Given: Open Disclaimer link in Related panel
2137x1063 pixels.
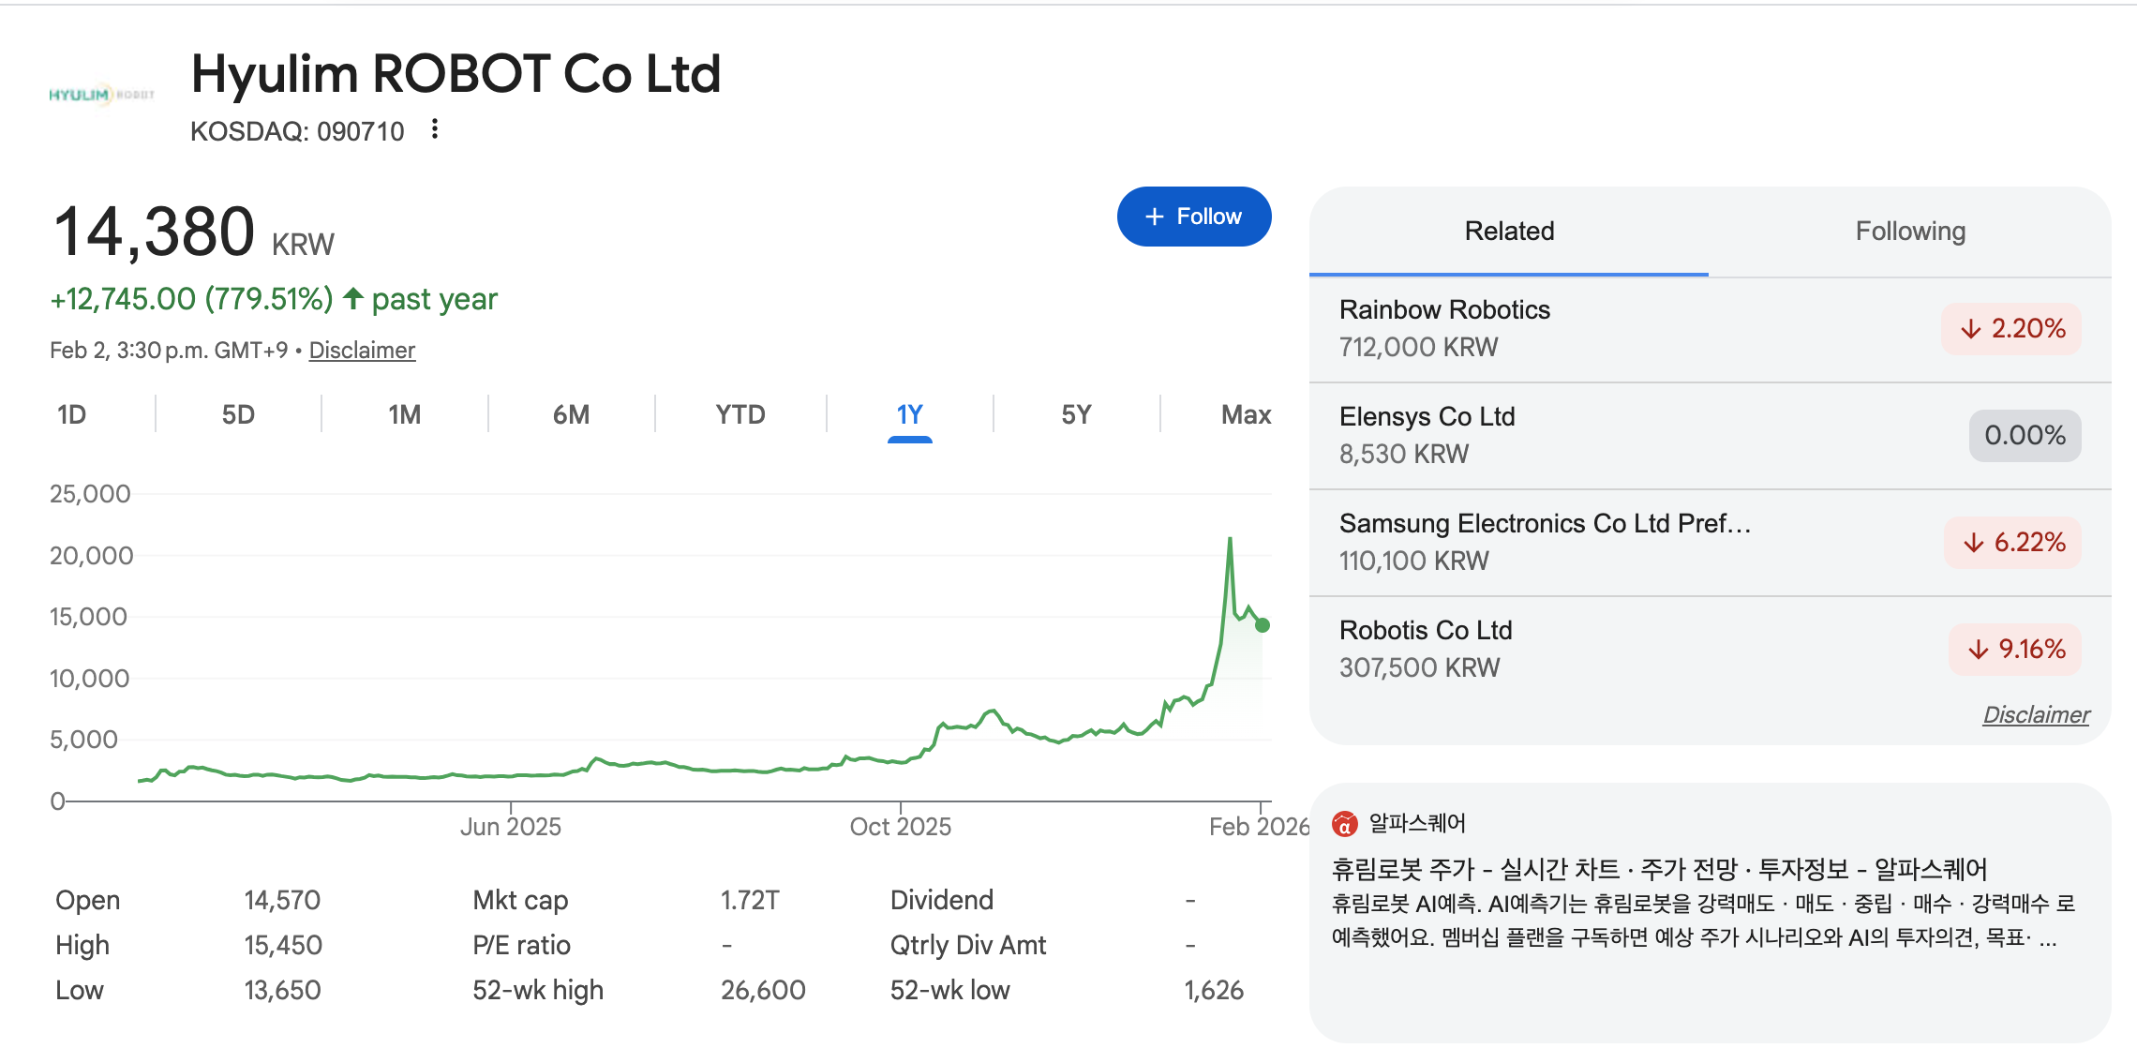Looking at the screenshot, I should click(2035, 715).
